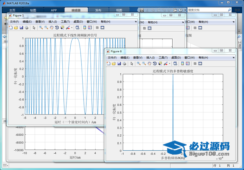
Task: Insert Legend via Figure 1 toolbar icon
Action: coord(90,28)
